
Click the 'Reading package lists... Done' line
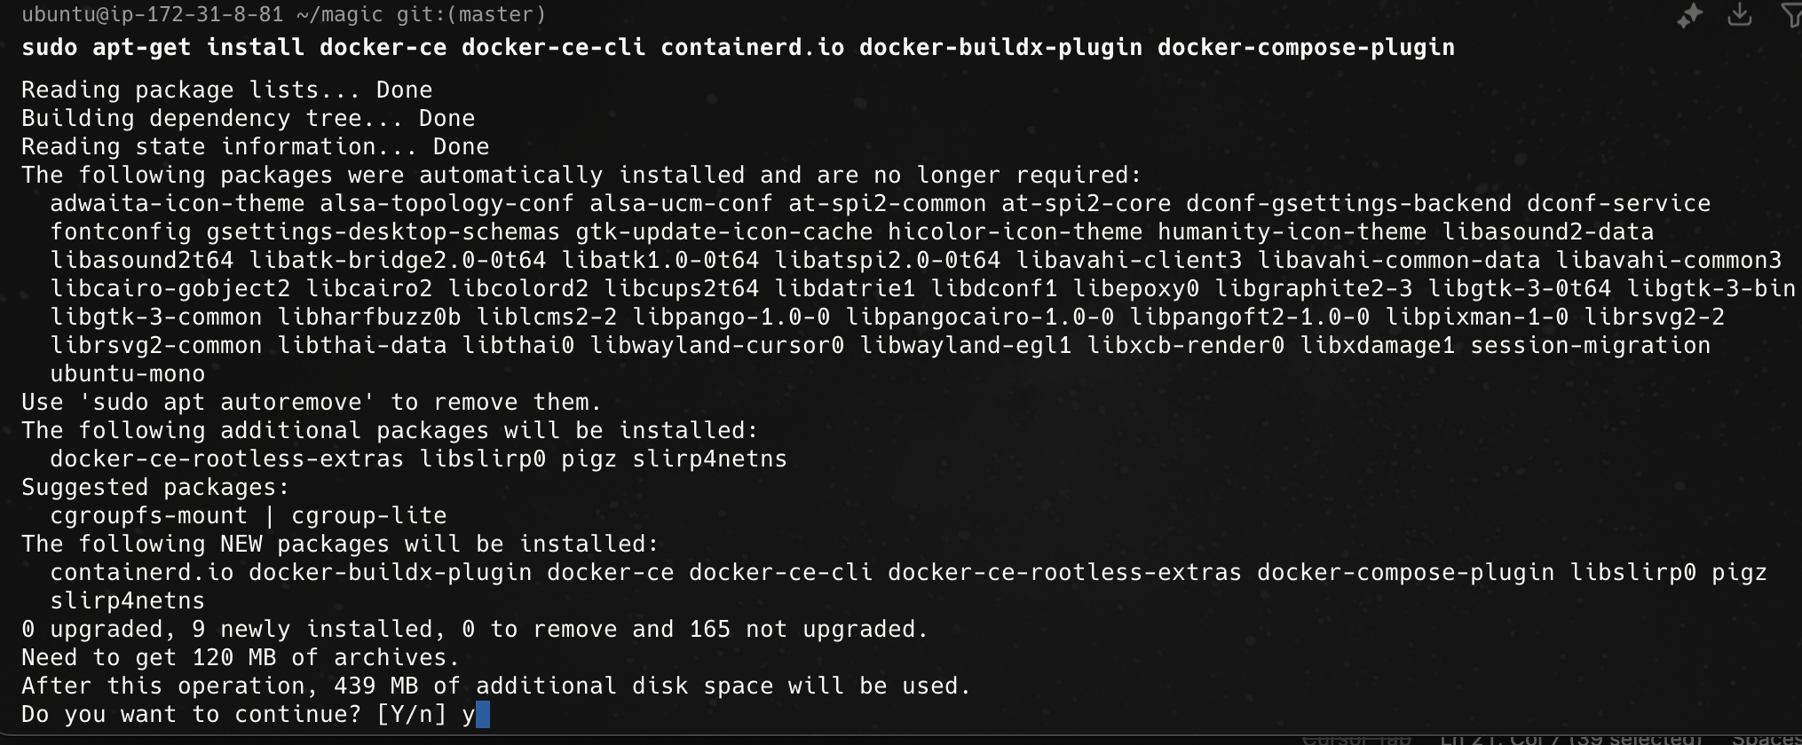tap(226, 90)
